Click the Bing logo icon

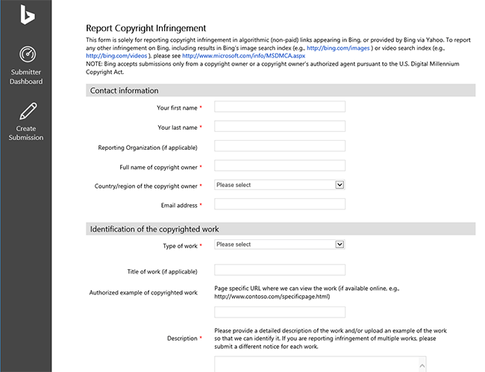tap(28, 14)
